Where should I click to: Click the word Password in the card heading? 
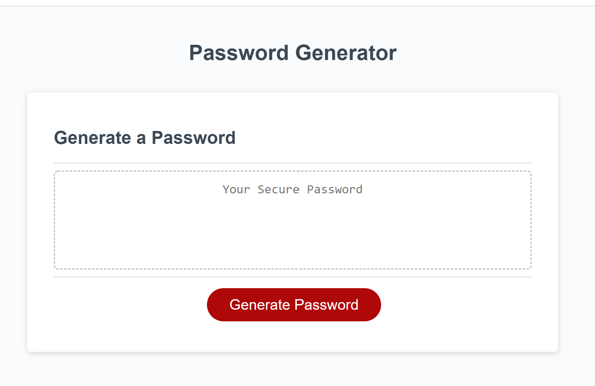194,138
